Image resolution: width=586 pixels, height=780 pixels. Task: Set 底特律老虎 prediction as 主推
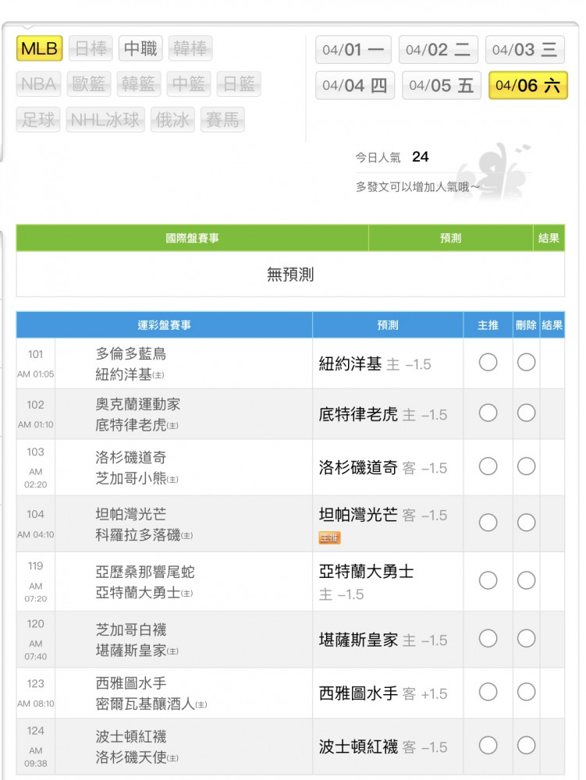point(488,413)
